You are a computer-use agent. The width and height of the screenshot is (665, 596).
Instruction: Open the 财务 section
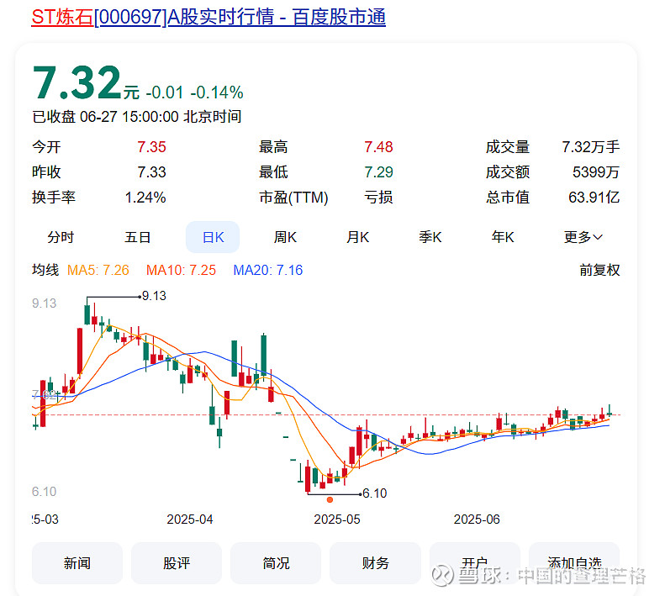click(375, 563)
